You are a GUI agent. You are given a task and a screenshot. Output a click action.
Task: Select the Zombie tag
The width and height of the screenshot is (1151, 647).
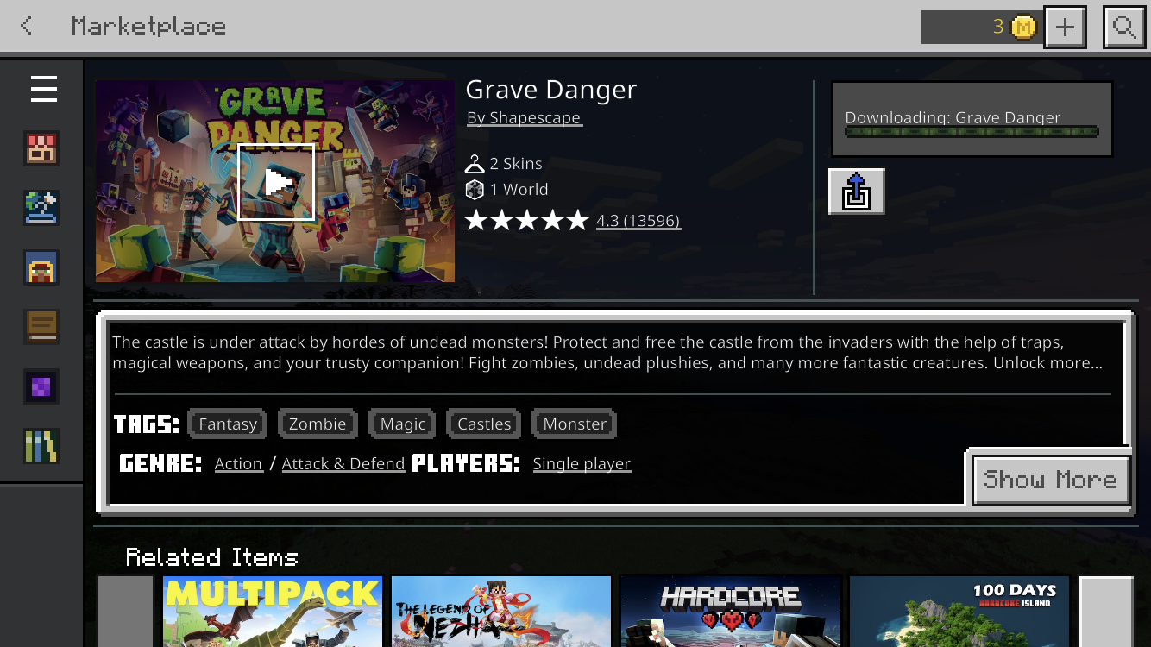tap(318, 424)
